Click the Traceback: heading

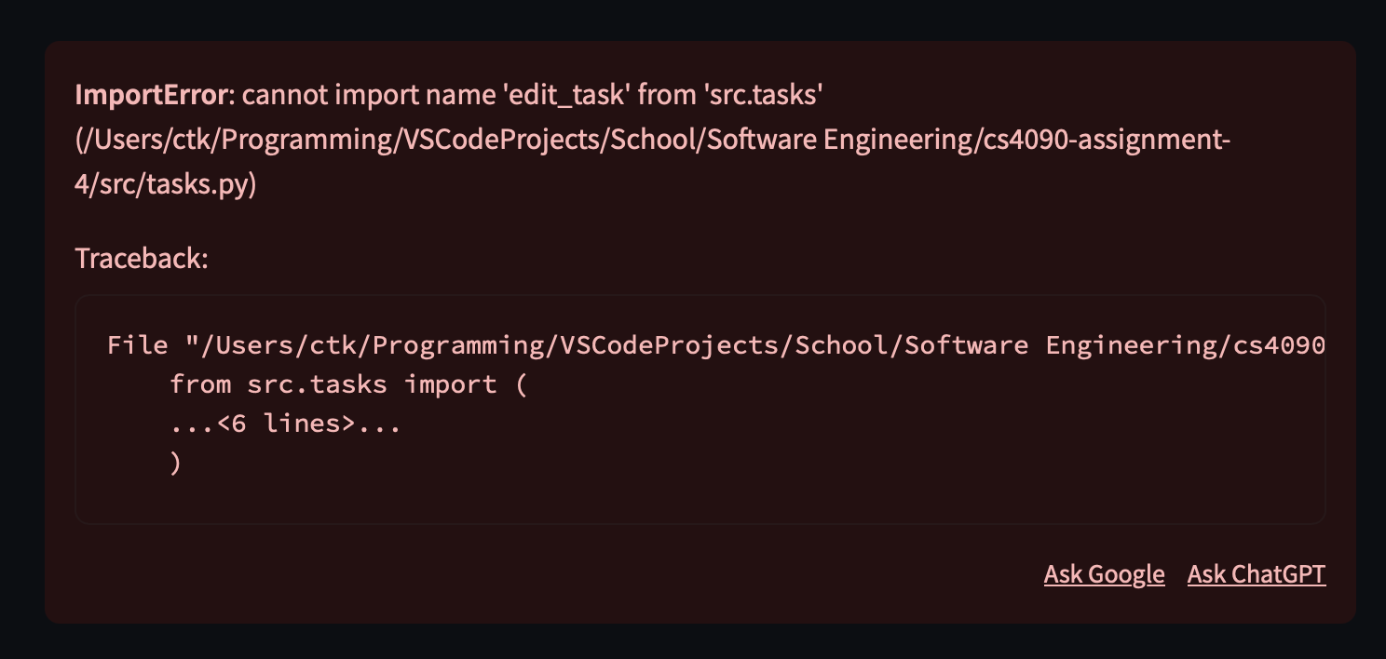[x=142, y=258]
